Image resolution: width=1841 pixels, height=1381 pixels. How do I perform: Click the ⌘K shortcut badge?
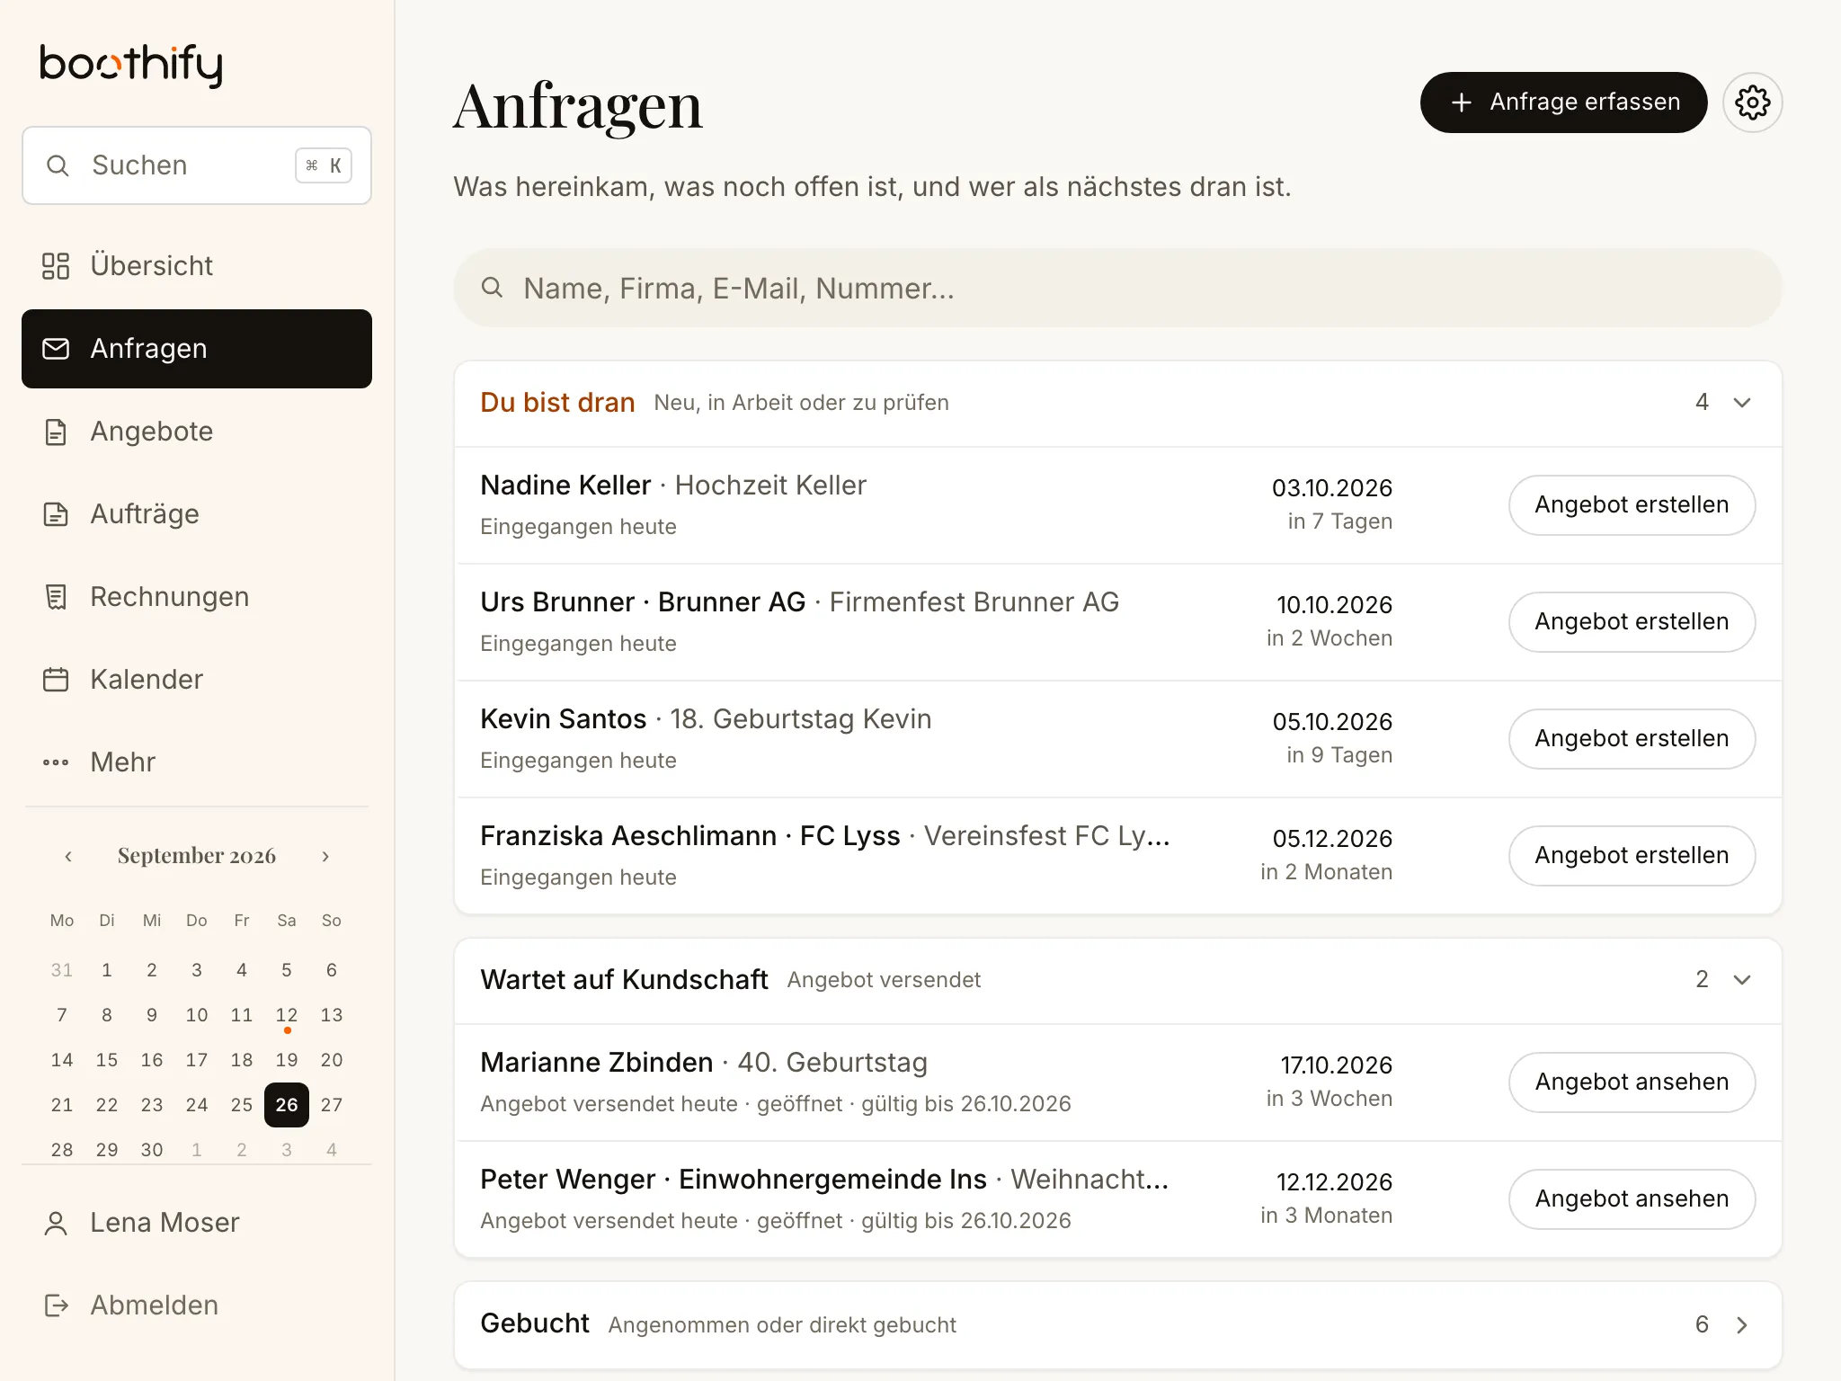pyautogui.click(x=324, y=165)
